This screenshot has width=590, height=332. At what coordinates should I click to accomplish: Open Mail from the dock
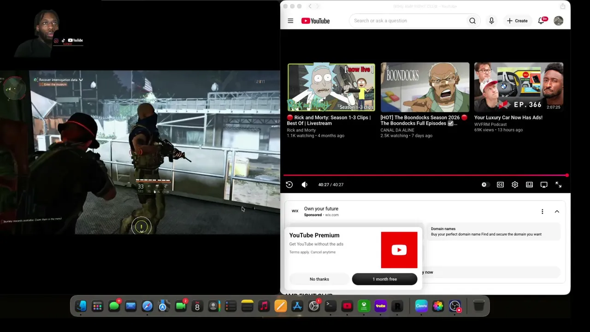click(131, 306)
